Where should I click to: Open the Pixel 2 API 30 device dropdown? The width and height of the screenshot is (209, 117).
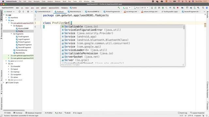(x=141, y=8)
